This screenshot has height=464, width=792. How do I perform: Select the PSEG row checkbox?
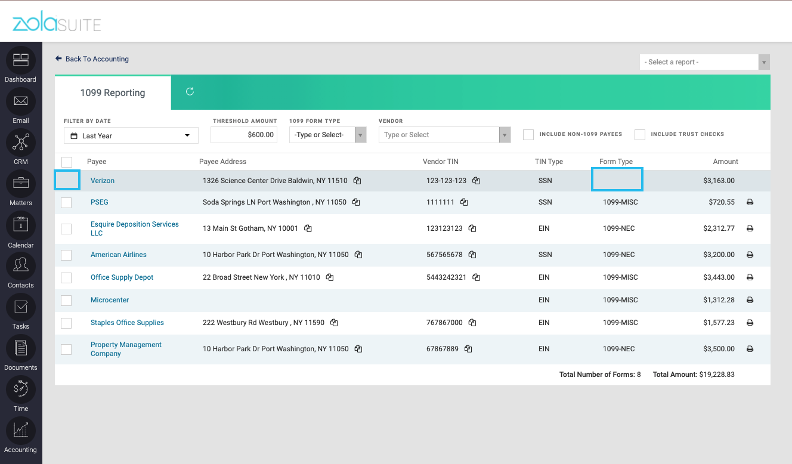(x=66, y=203)
